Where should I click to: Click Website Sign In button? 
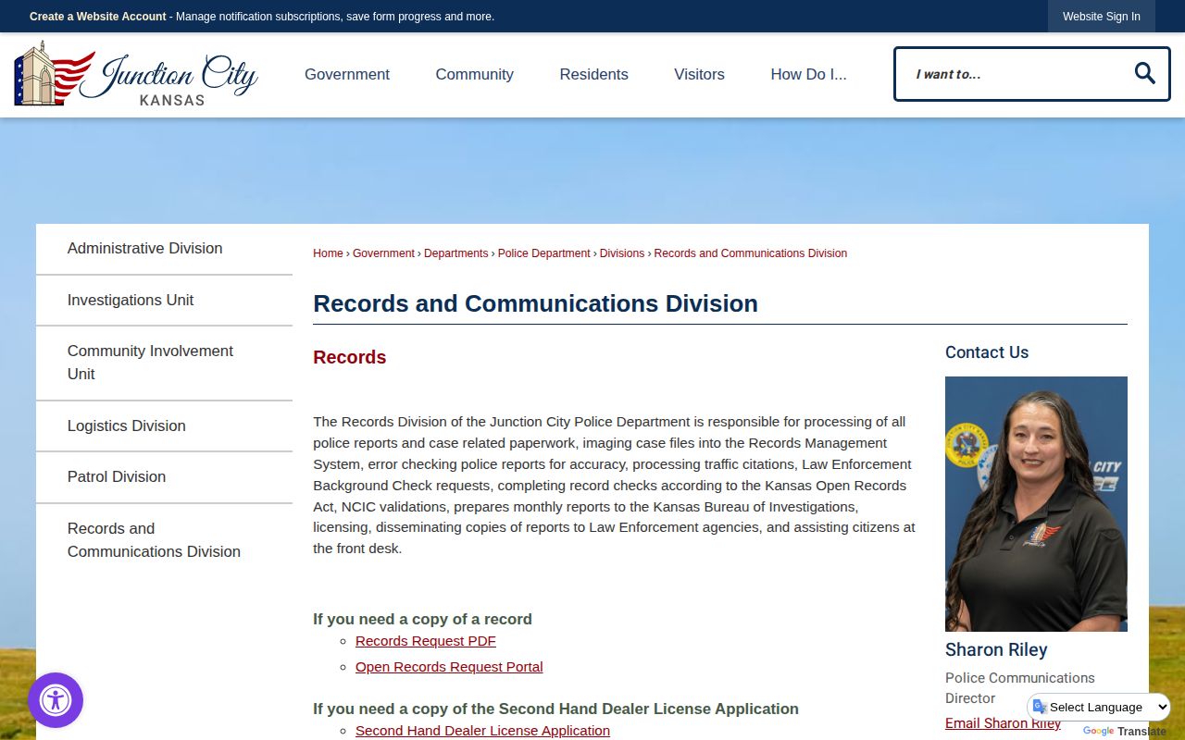tap(1102, 17)
